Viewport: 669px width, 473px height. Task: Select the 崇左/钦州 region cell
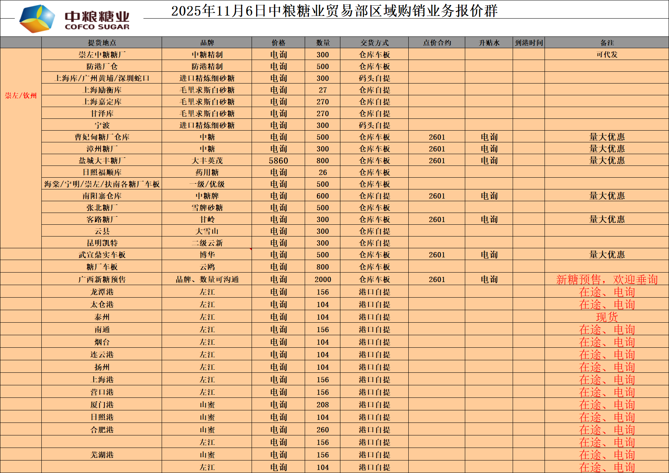(x=21, y=96)
